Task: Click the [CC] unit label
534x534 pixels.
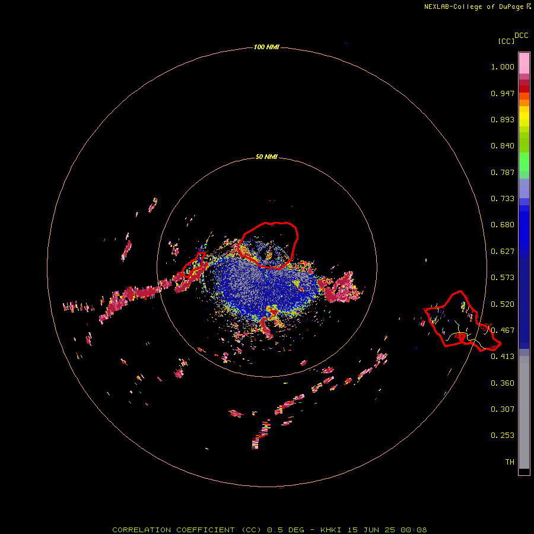Action: point(507,41)
